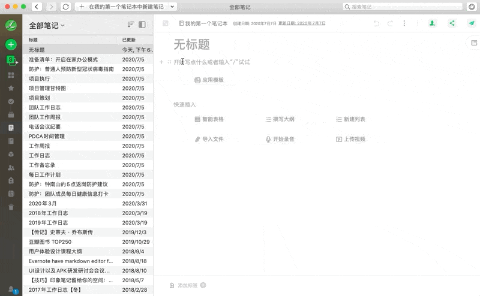Select the note 2018年工作日志

pos(88,213)
